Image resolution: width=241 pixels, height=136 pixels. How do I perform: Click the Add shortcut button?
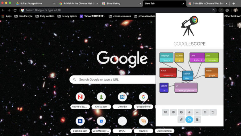pyautogui.click(x=164, y=131)
